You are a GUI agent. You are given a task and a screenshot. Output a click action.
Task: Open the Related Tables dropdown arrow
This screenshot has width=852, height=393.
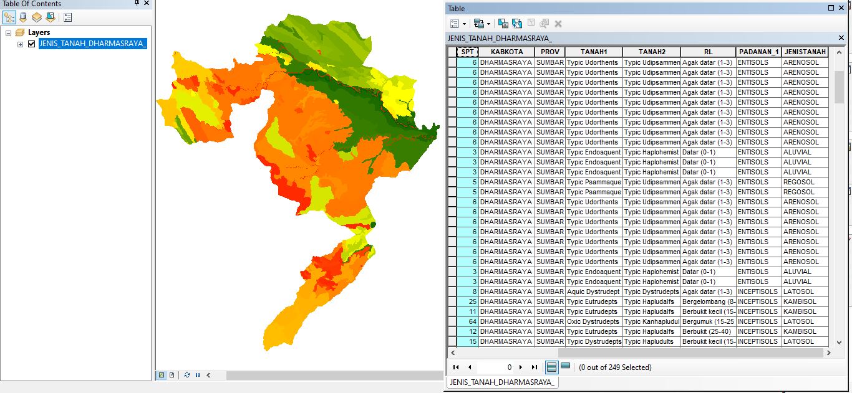[490, 23]
